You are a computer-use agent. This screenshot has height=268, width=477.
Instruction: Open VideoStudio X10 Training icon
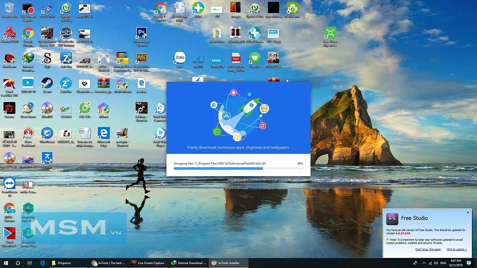pyautogui.click(x=66, y=37)
